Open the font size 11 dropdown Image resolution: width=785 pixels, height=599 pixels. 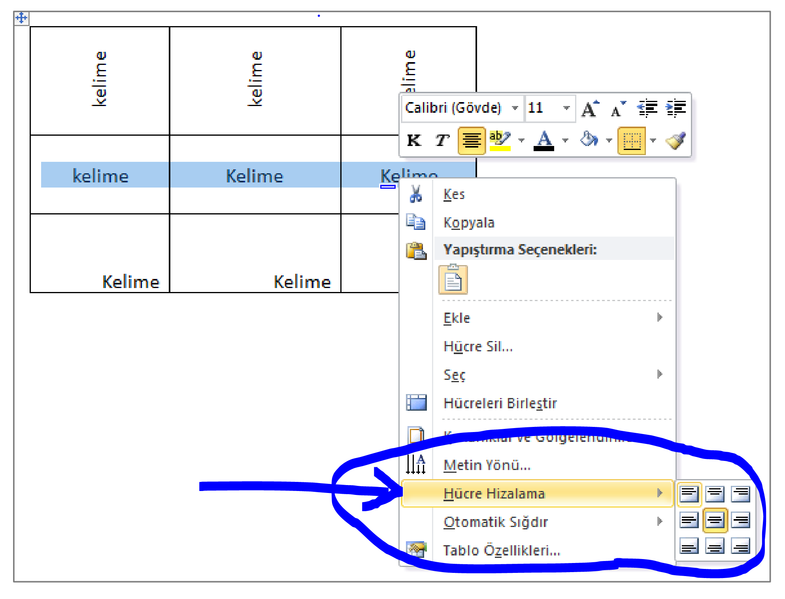coord(566,108)
